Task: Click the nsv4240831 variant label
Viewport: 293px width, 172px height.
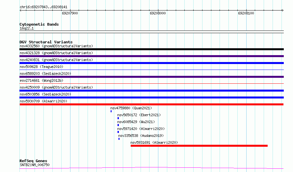Action: click(56, 60)
